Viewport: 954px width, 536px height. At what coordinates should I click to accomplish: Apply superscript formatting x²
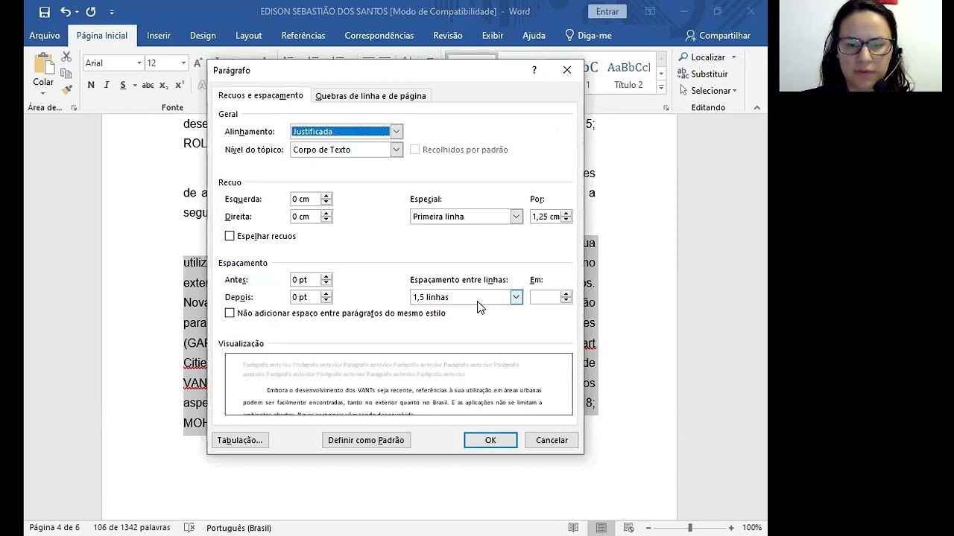click(x=180, y=85)
